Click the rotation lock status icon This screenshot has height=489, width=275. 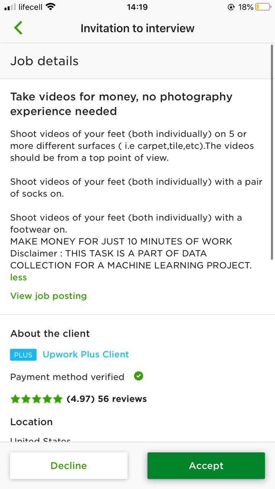point(231,7)
